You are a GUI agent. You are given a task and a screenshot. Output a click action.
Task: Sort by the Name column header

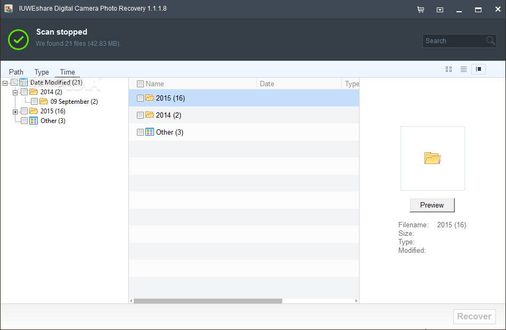pos(192,84)
